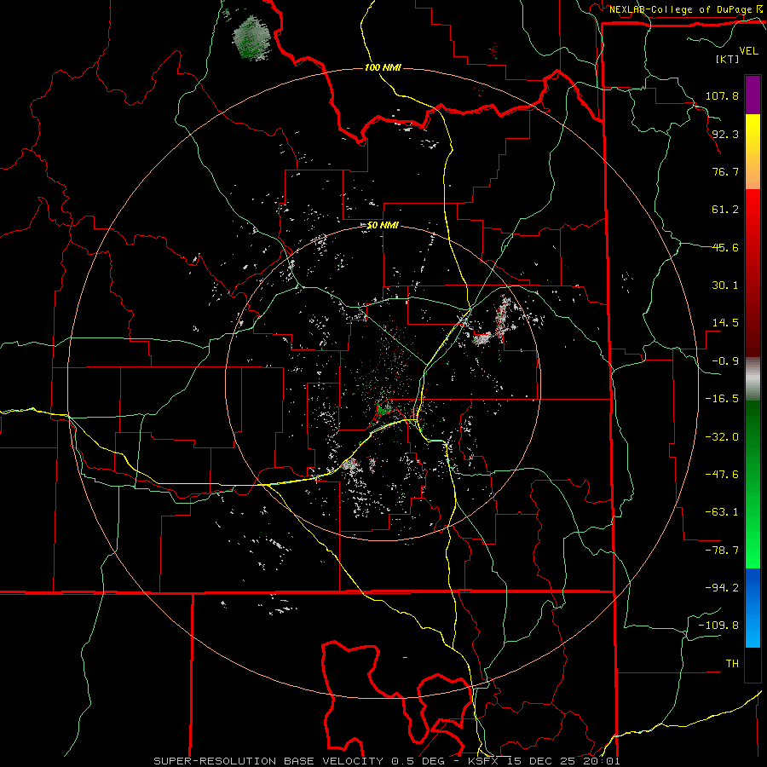The image size is (767, 767).
Task: Select the 61.2 legend value
Action: pyautogui.click(x=725, y=210)
